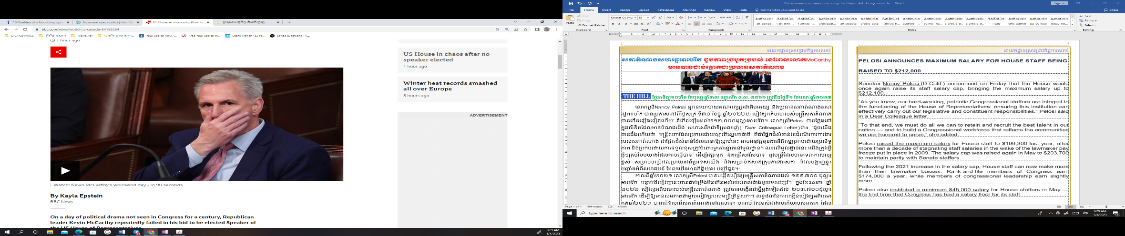This screenshot has height=236, width=1125.
Task: Click font color red A swatch
Action: [x=677, y=24]
